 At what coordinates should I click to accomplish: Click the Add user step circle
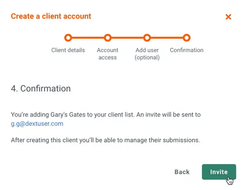(x=147, y=38)
